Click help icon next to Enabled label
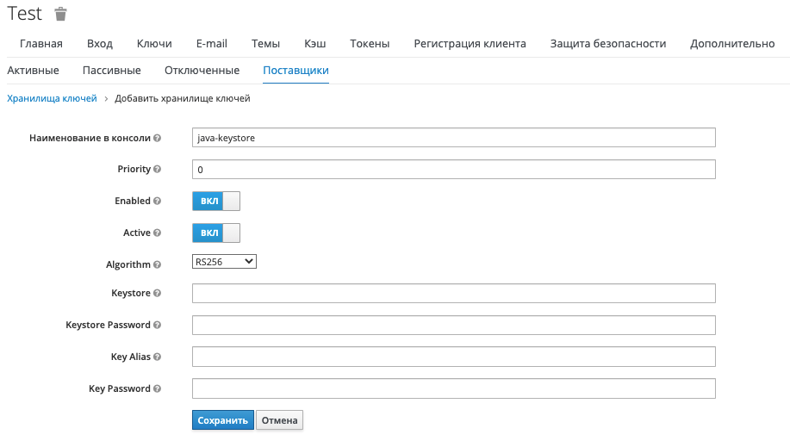Image resolution: width=790 pixels, height=447 pixels. (158, 201)
